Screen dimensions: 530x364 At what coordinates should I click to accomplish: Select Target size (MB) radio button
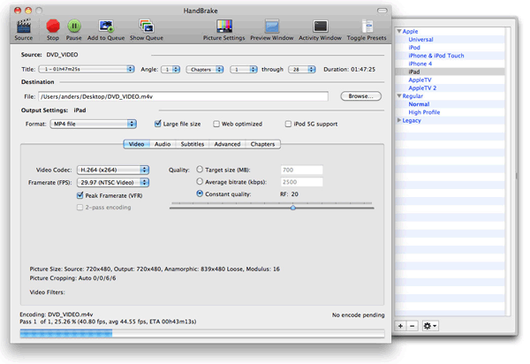200,170
